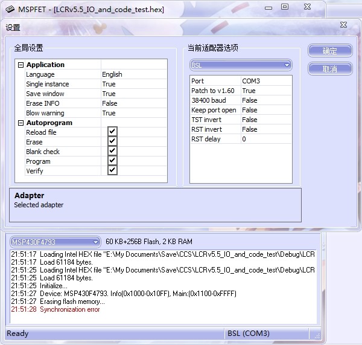
Task: Click the Device: MSP430F4793 log line
Action: (x=124, y=294)
